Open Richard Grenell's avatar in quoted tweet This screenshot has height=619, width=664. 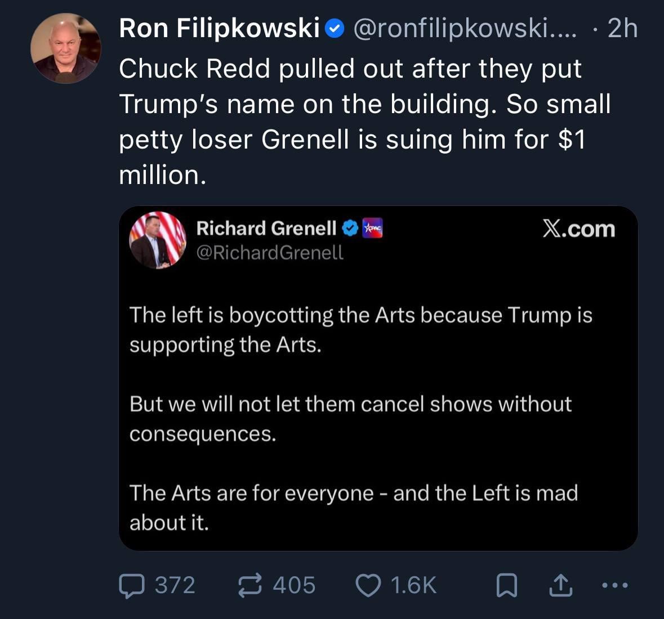[158, 240]
